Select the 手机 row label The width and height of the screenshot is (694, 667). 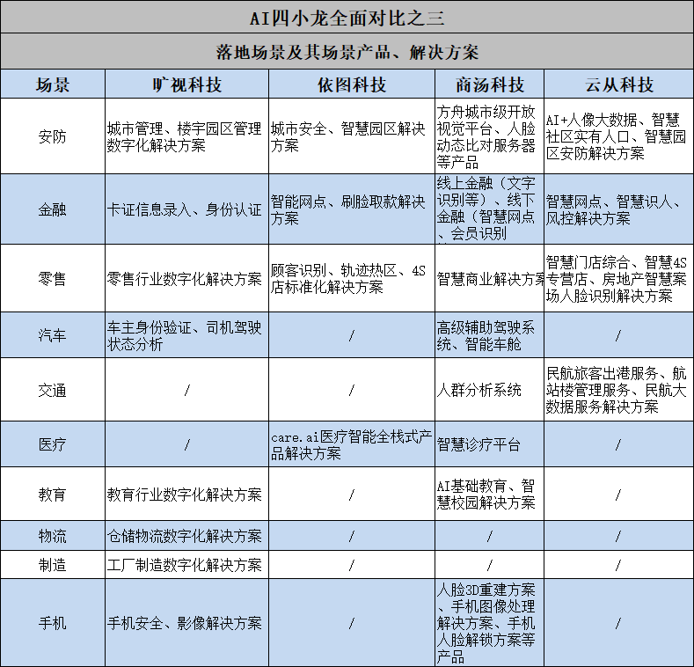pos(53,623)
